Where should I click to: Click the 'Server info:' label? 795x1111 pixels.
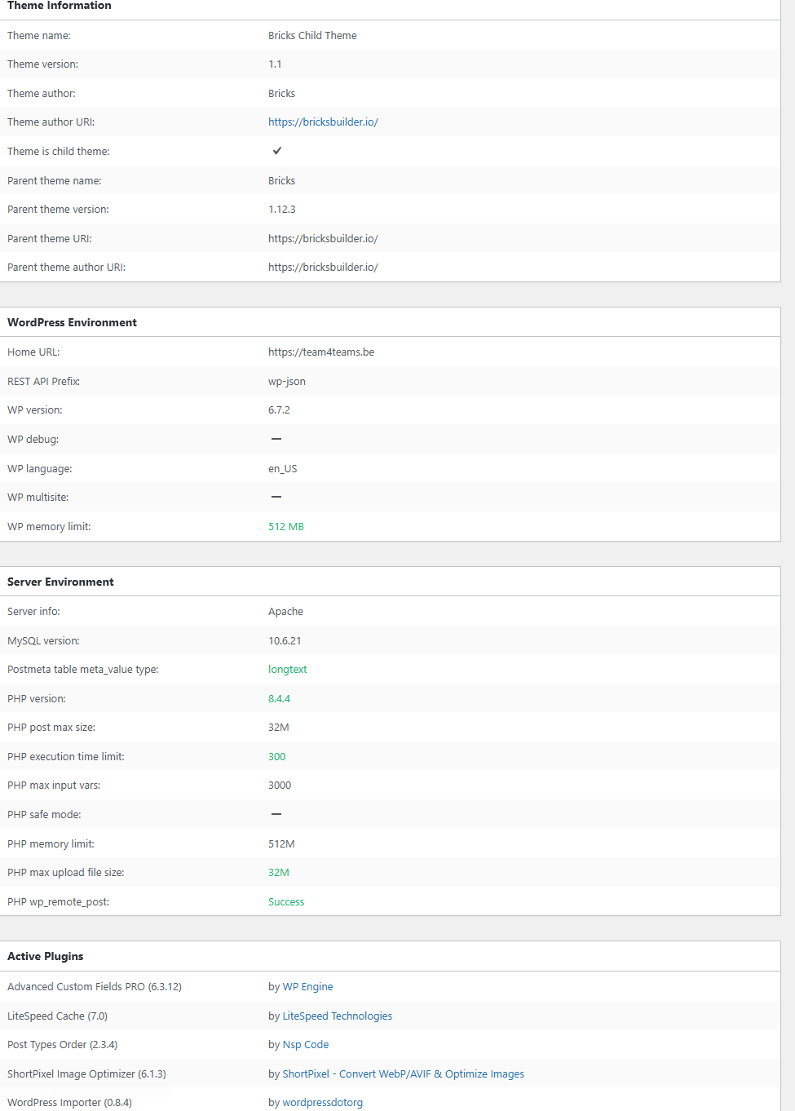[33, 612]
